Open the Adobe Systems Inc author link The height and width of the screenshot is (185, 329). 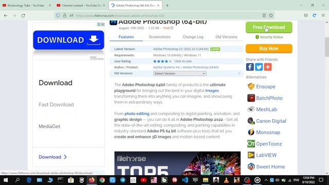tap(167, 67)
